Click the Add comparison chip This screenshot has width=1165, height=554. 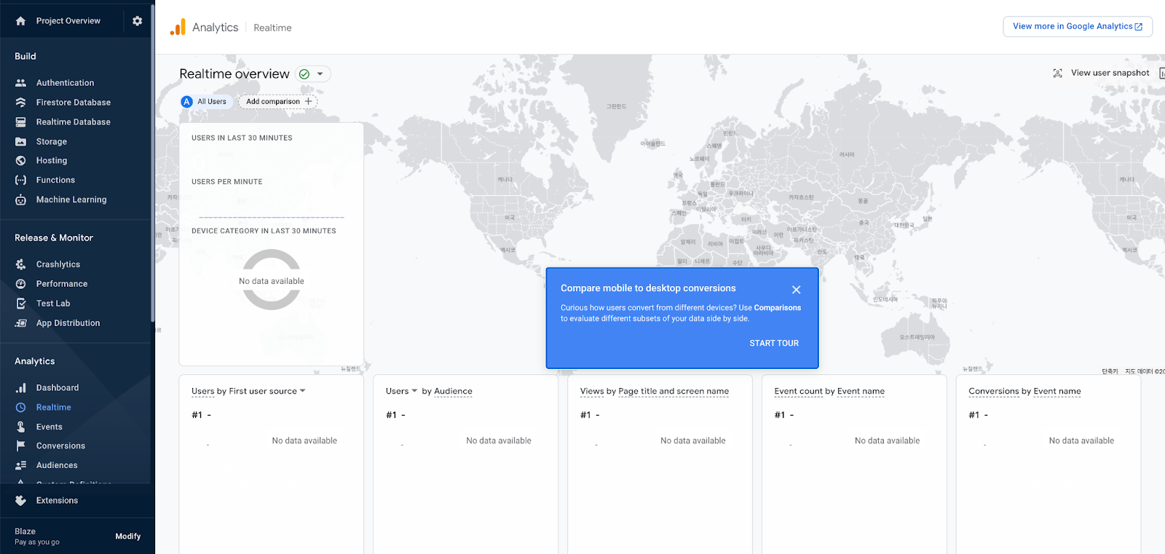pos(278,102)
